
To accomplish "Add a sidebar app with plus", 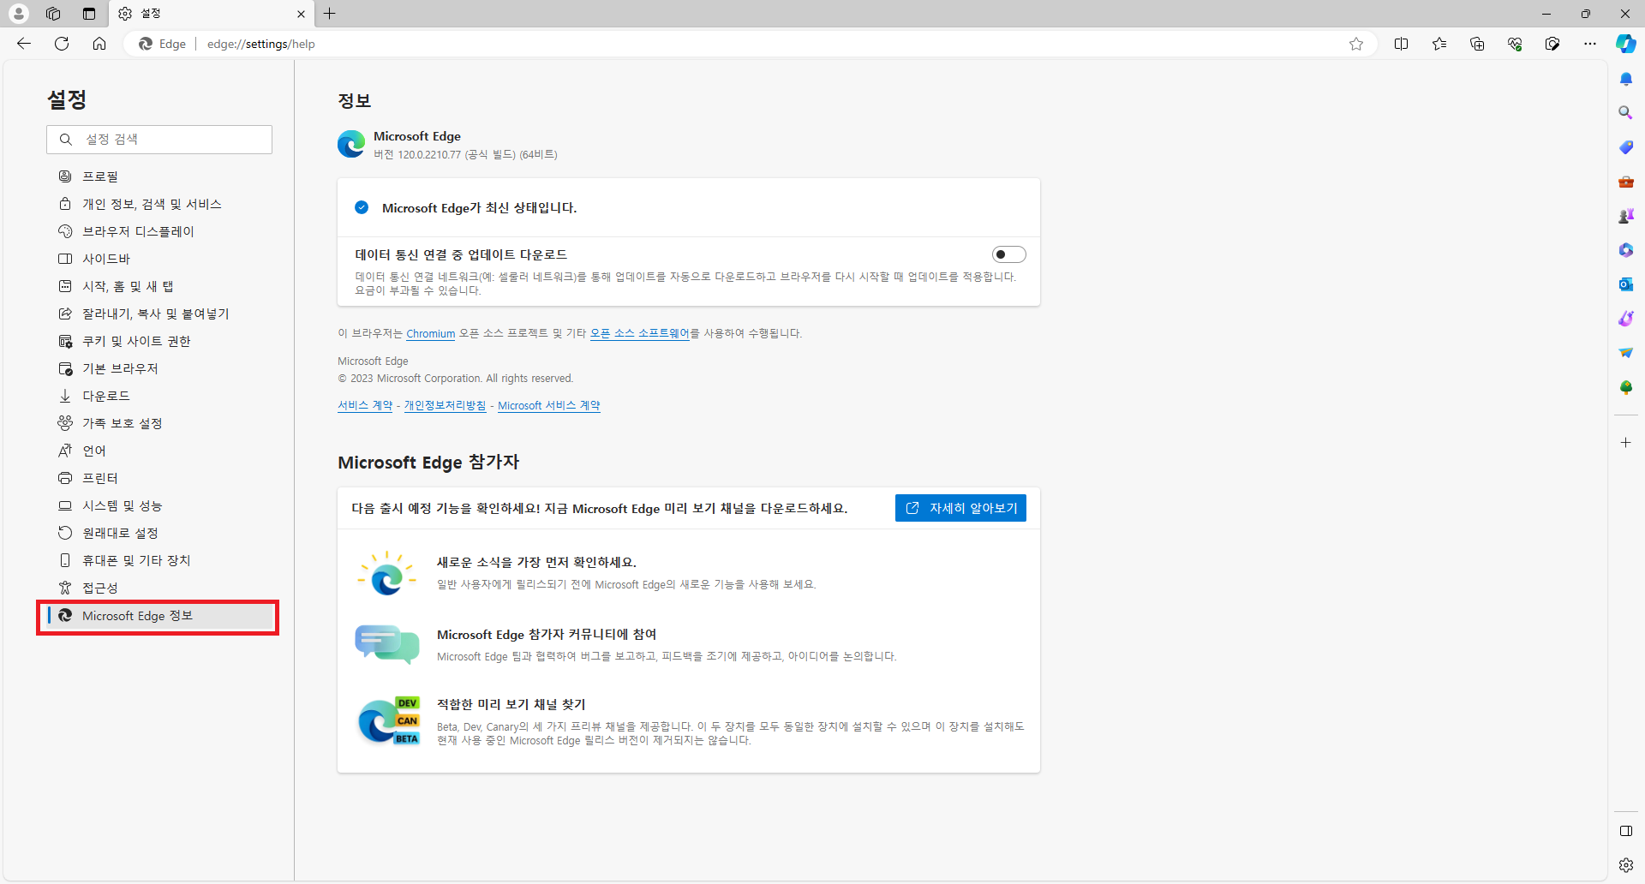I will pyautogui.click(x=1626, y=442).
